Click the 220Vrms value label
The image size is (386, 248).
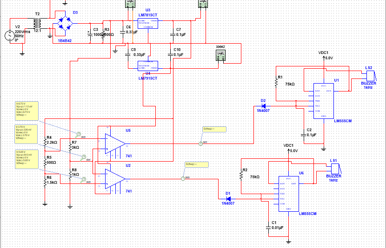pos(22,32)
